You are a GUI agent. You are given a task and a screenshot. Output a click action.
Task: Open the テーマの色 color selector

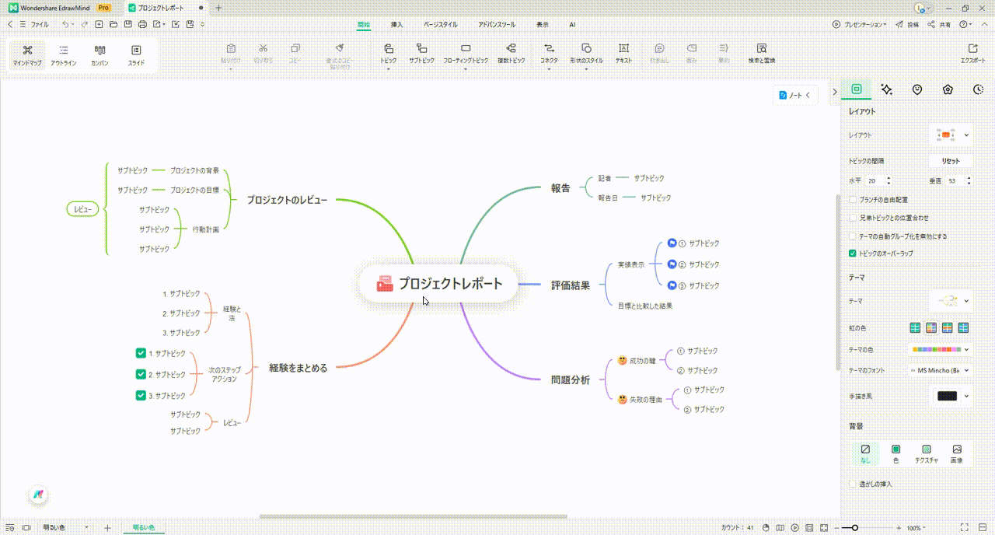click(938, 349)
